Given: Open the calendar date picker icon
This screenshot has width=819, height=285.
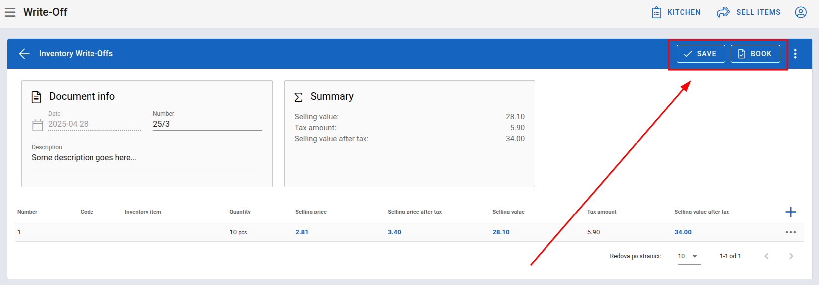Looking at the screenshot, I should point(38,125).
